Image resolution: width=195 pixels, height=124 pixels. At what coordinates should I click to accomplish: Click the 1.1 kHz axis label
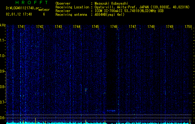point(3,40)
